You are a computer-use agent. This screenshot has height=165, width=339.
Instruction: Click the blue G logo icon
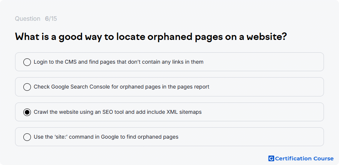click(271, 159)
